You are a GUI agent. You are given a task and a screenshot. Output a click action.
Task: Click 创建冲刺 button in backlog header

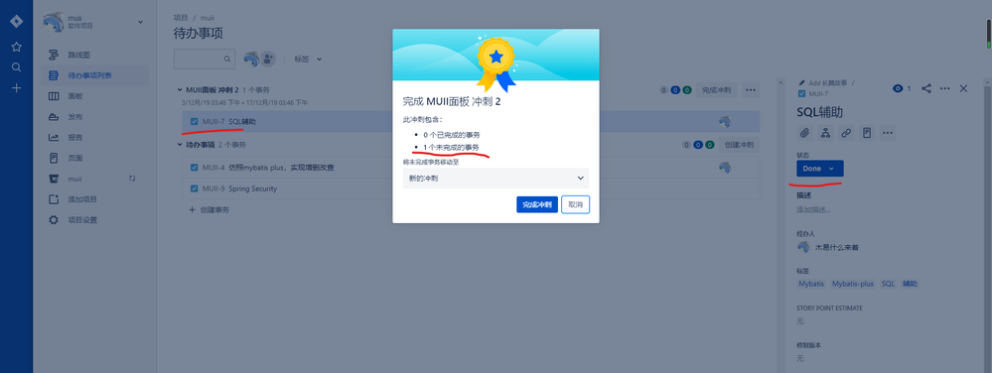pos(740,145)
